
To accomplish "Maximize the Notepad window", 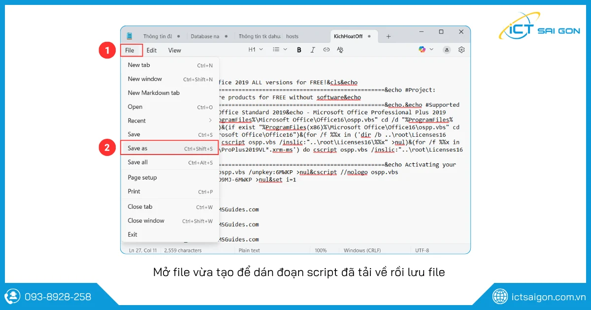I will point(441,32).
